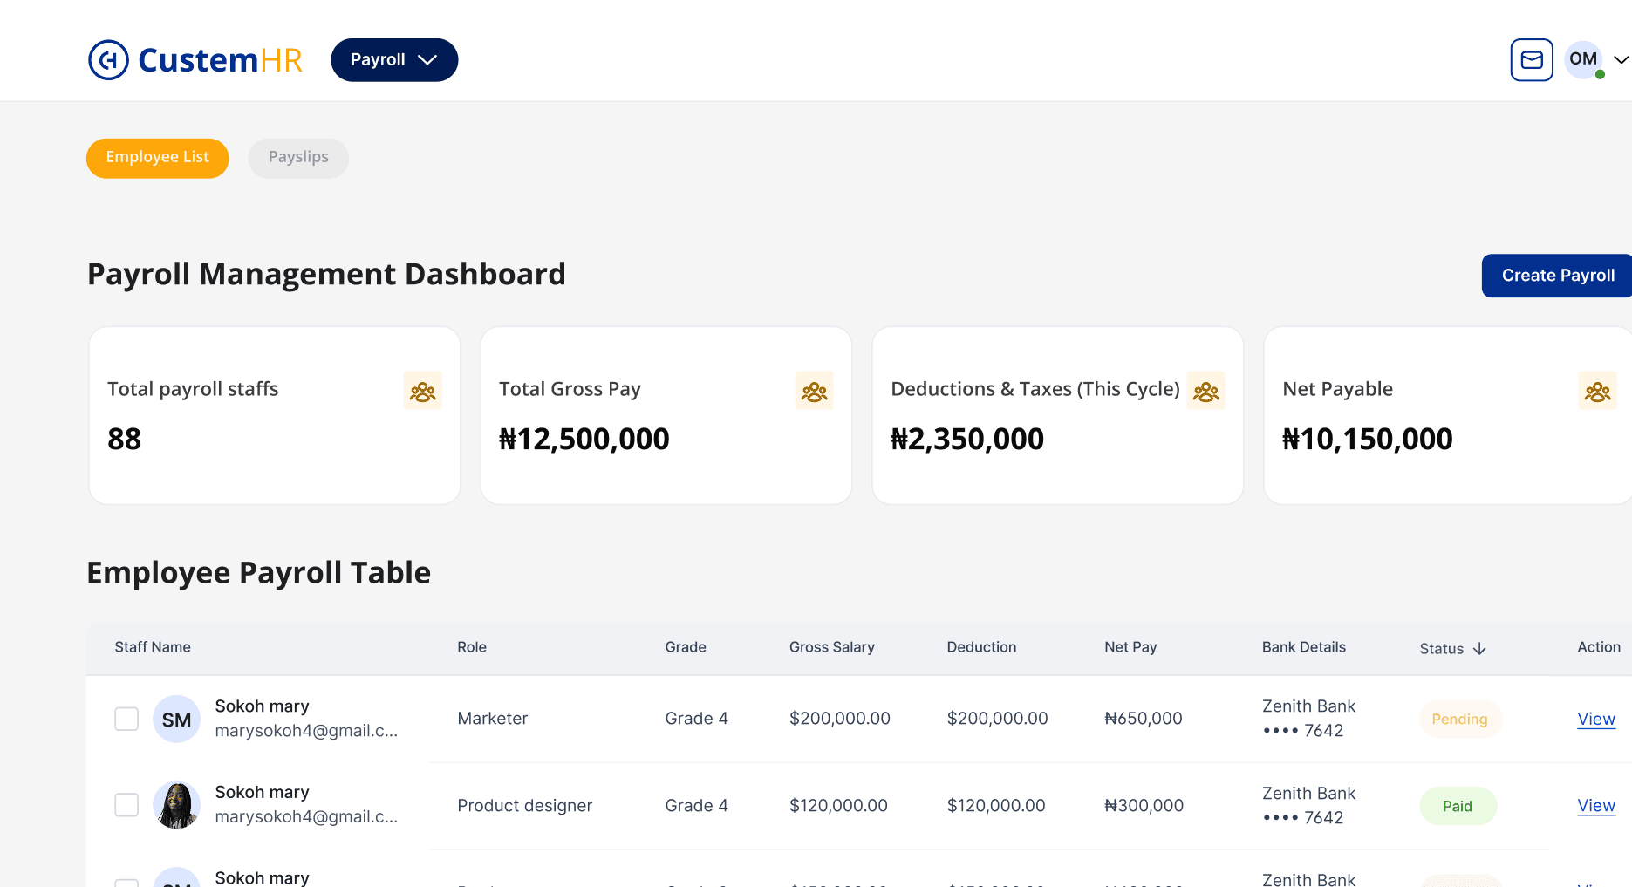The image size is (1632, 887).
Task: Switch to the Employee List tab
Action: (x=158, y=158)
